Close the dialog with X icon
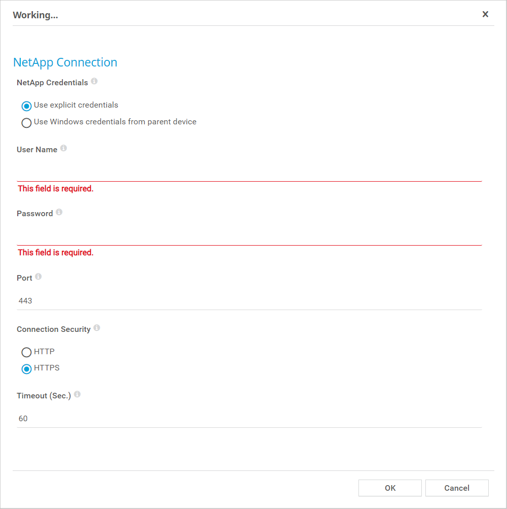Viewport: 507px width, 509px height. 485,14
